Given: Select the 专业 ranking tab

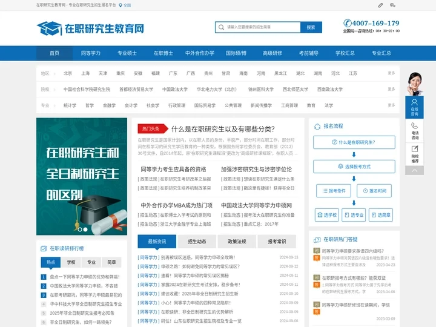Looking at the screenshot, I should [x=91, y=262].
